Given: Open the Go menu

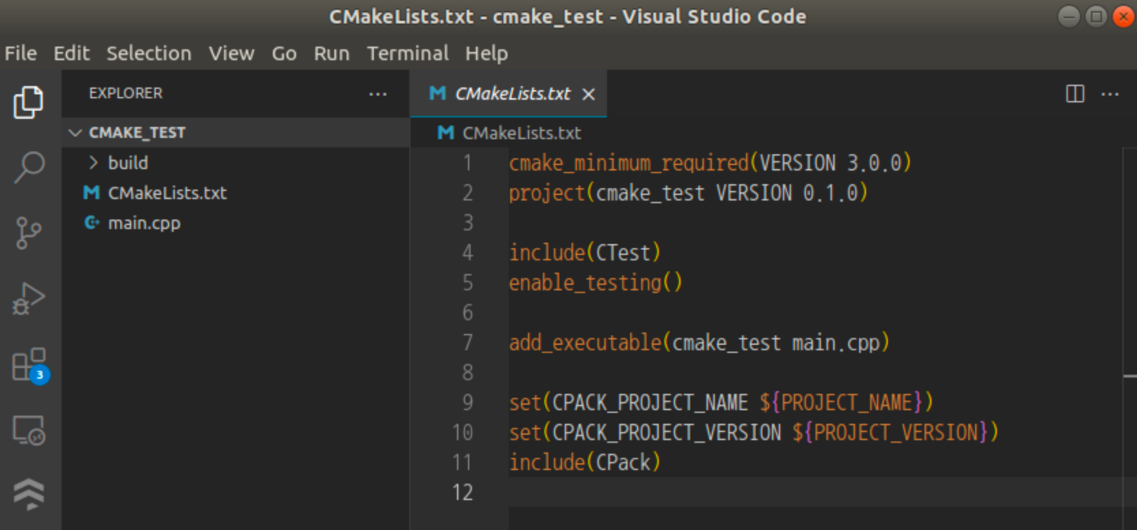Looking at the screenshot, I should click(284, 53).
